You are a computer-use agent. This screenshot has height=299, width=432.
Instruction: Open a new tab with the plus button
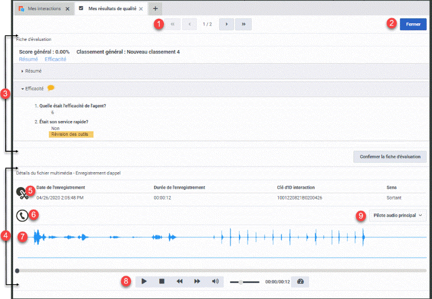155,9
